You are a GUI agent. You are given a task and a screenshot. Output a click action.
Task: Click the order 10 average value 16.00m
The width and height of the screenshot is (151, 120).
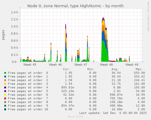pyautogui.click(x=117, y=109)
